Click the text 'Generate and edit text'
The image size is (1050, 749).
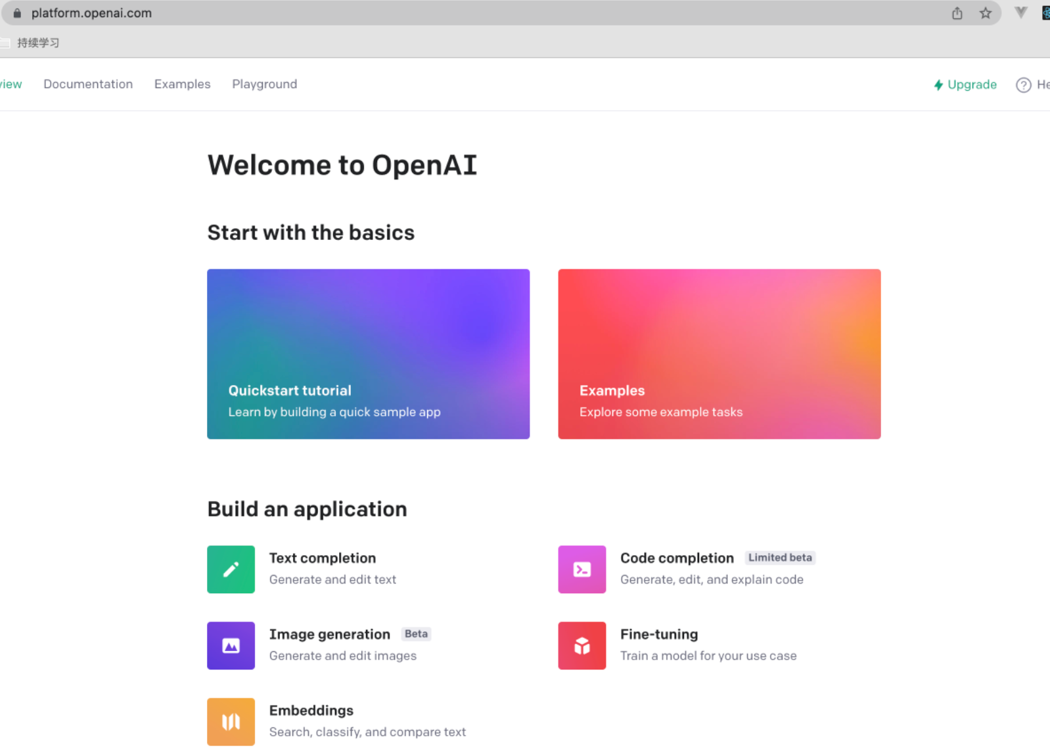[332, 579]
